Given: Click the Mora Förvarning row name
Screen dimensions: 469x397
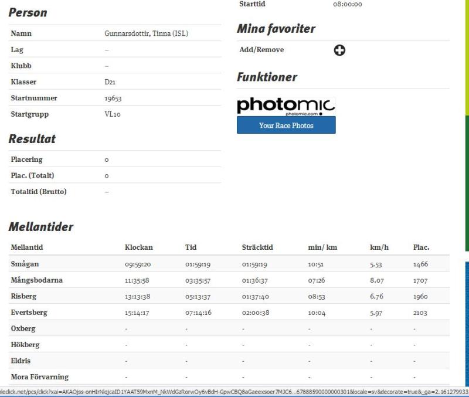Looking at the screenshot, I should click(40, 376).
